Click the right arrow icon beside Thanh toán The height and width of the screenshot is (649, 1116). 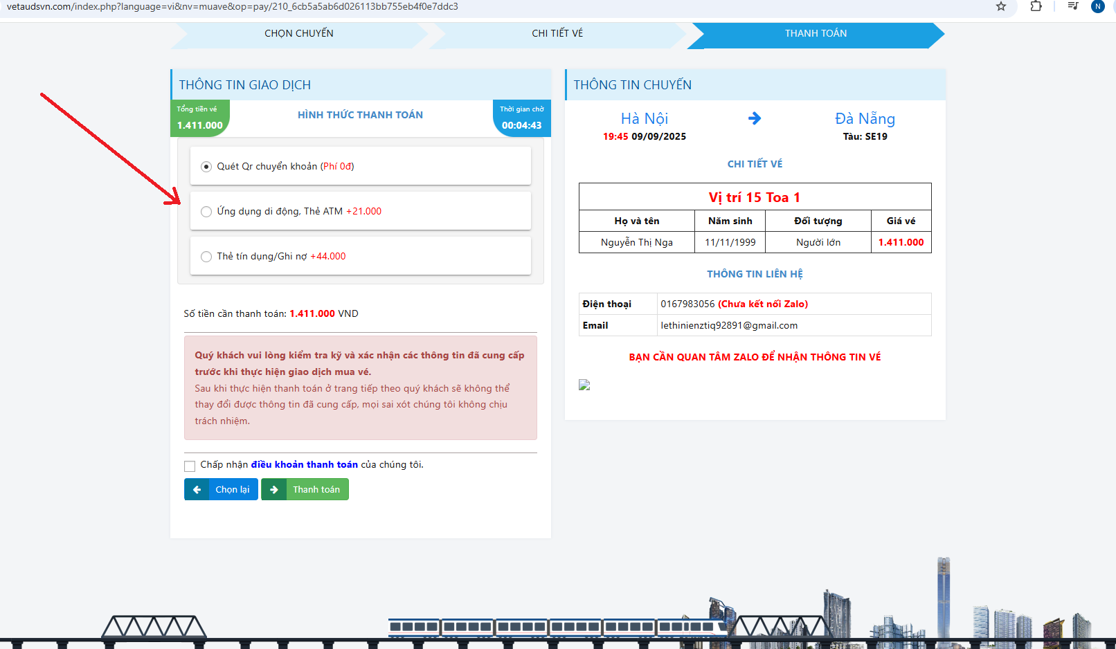[274, 489]
